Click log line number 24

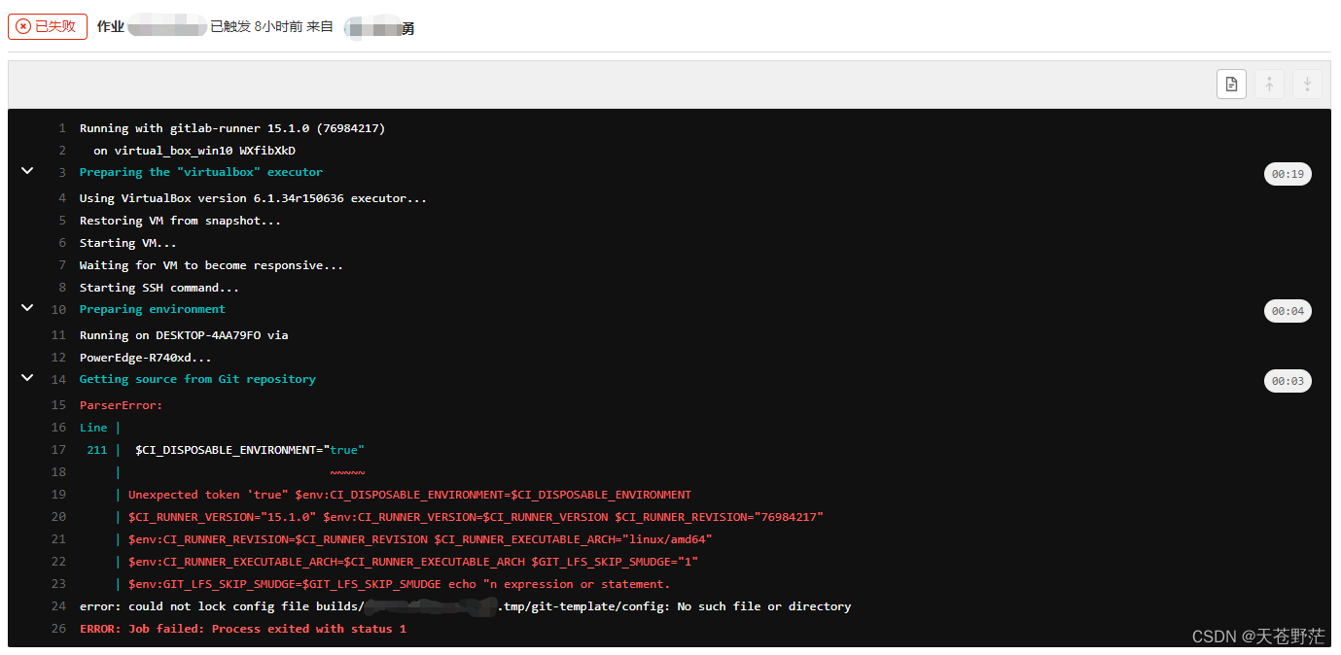[58, 606]
